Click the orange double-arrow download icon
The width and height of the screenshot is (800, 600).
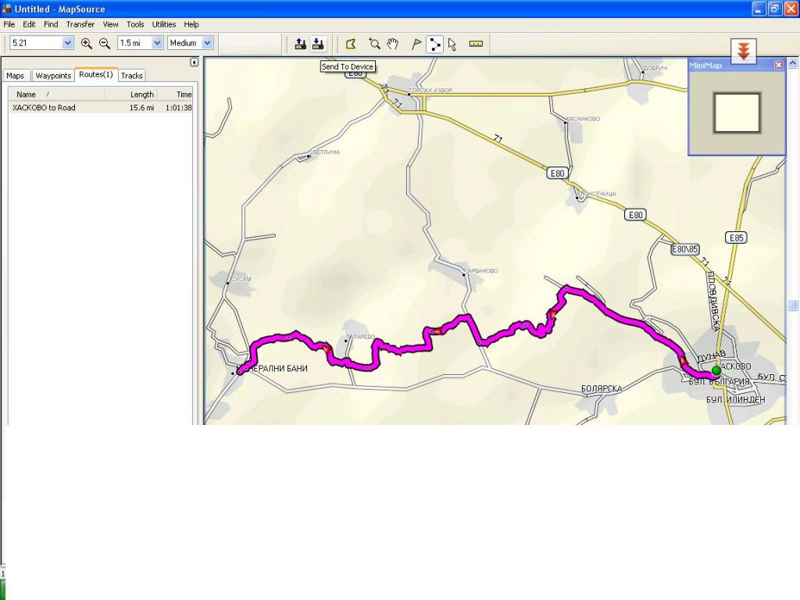(744, 51)
